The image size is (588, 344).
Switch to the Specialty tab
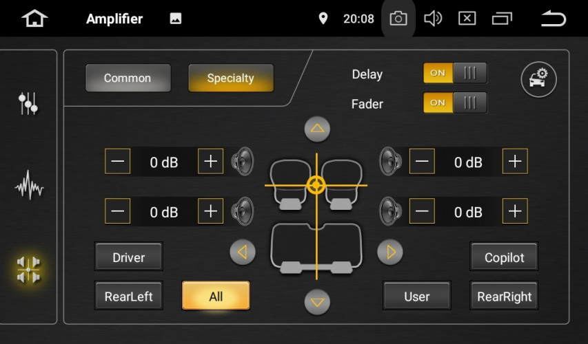click(x=231, y=78)
